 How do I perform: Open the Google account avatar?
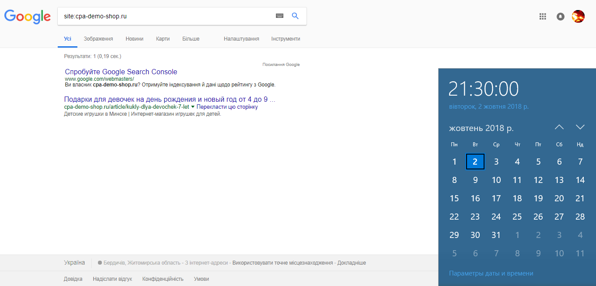coord(578,17)
